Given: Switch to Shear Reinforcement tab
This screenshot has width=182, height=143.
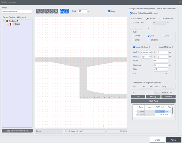Looking at the screenshot, I should tap(166, 9).
